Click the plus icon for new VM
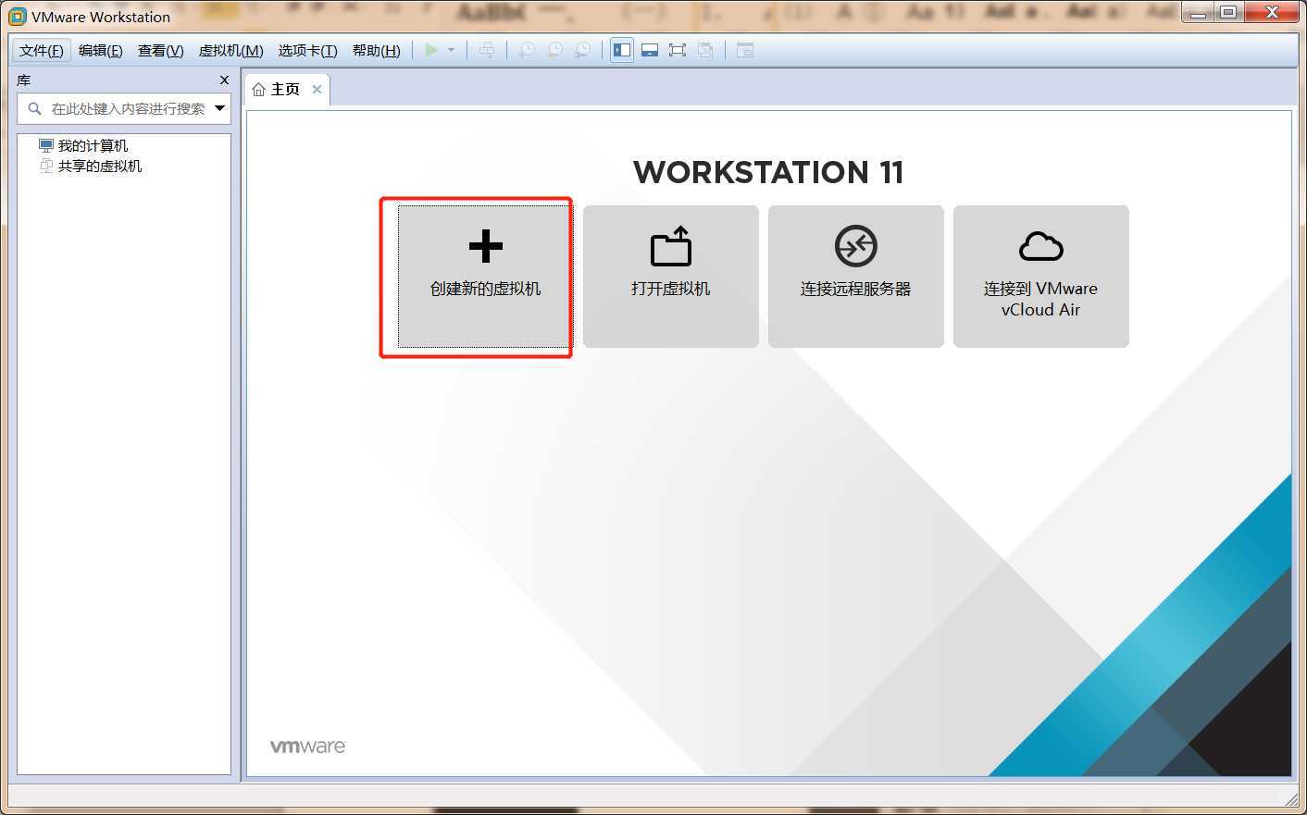Viewport: 1307px width, 815px height. (x=486, y=246)
